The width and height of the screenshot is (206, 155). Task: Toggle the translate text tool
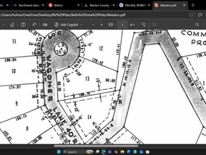[x=45, y=25]
